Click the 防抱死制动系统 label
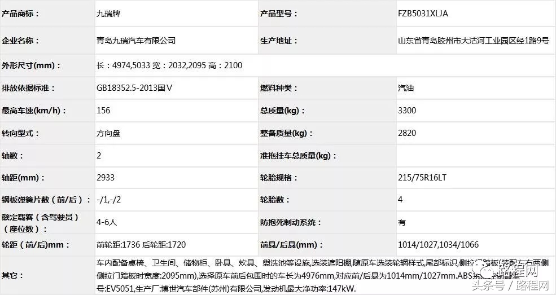Screen dimensions: 556x295 pos(290,222)
